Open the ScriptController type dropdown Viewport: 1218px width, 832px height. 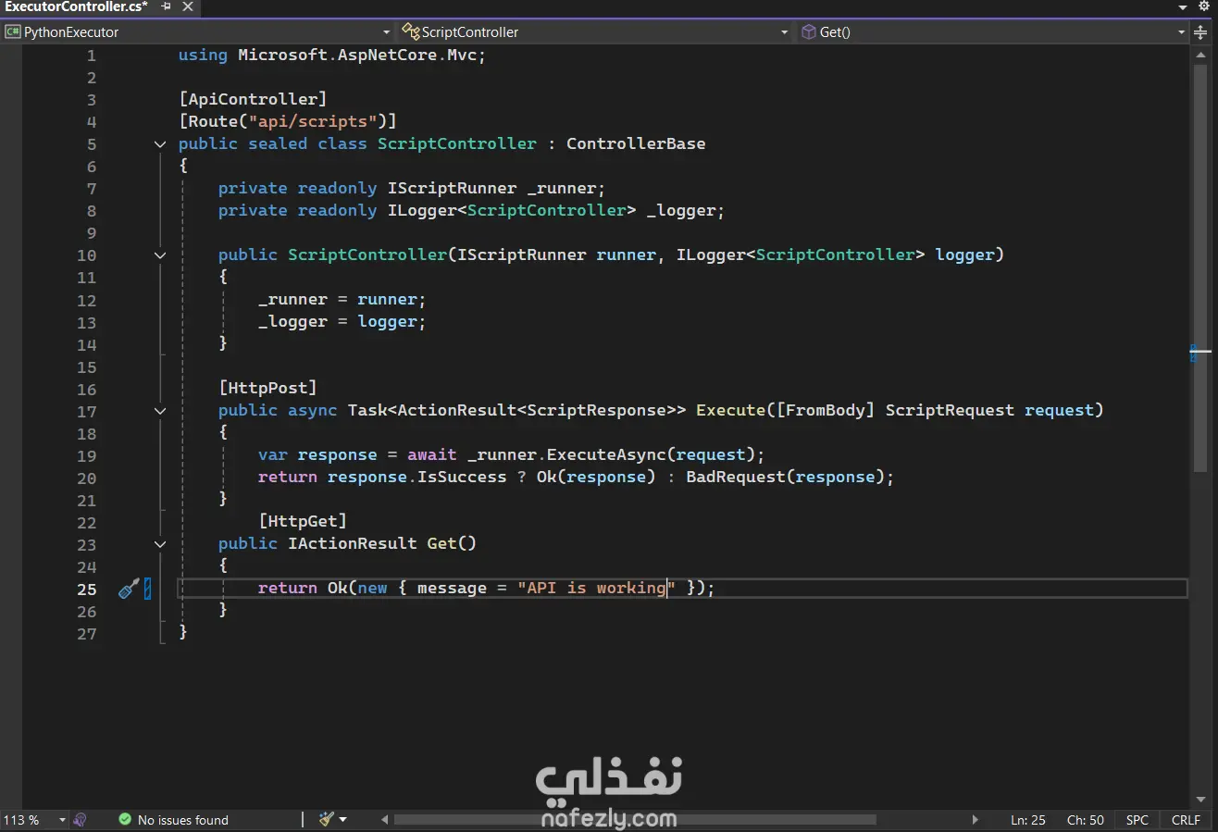(595, 31)
